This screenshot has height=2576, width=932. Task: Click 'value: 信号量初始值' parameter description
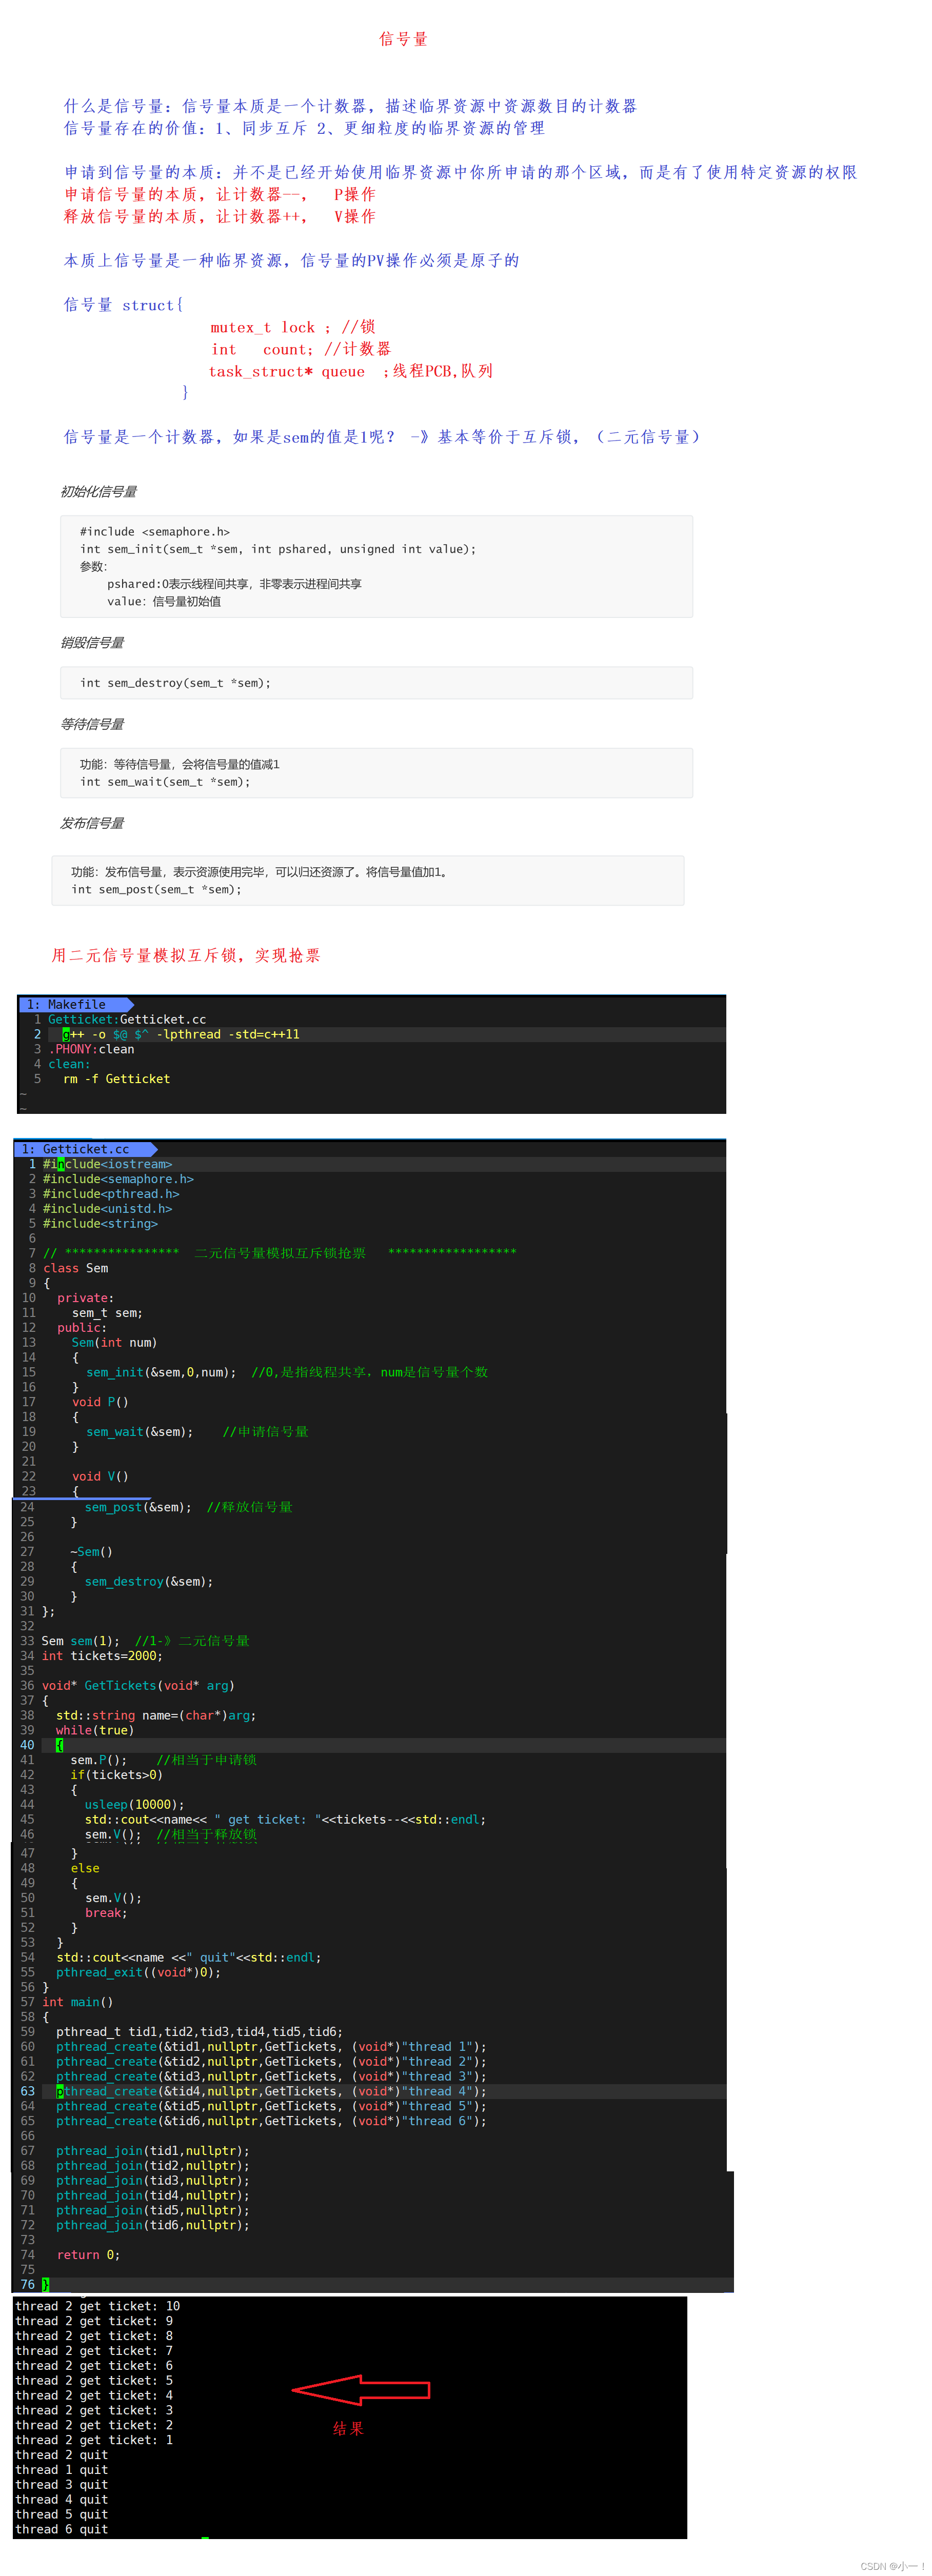164,601
